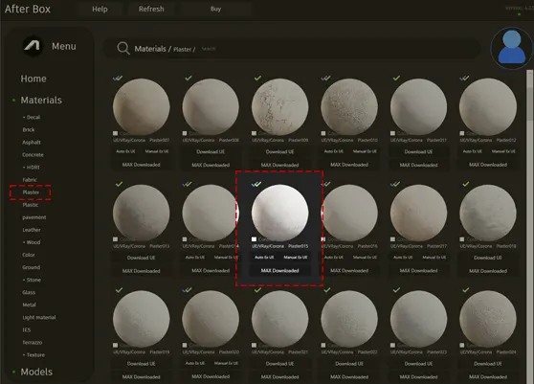This screenshot has height=384, width=534.
Task: Click the Search field in the breadcrumb bar
Action: click(209, 49)
